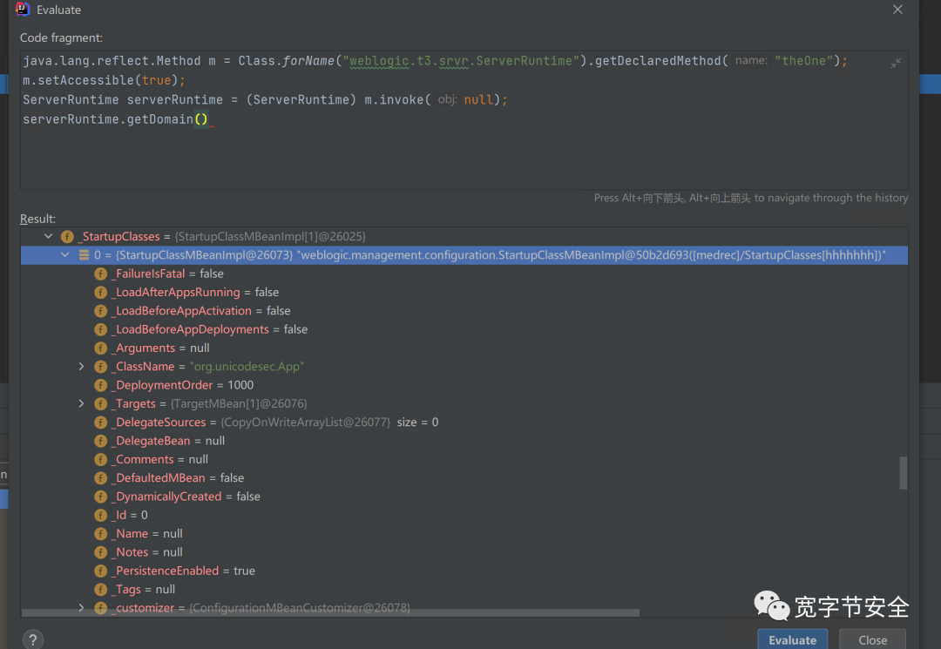The image size is (941, 649).
Task: Click the field icon of _DelegateBean
Action: pyautogui.click(x=101, y=442)
